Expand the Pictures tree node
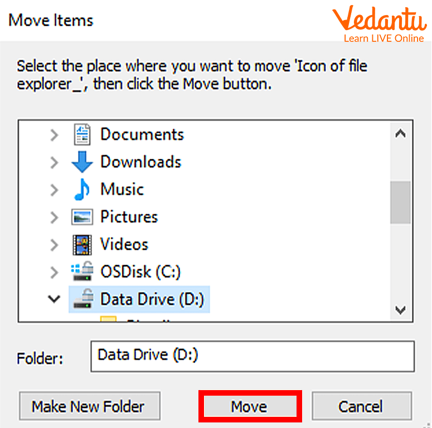The image size is (432, 428). [54, 217]
